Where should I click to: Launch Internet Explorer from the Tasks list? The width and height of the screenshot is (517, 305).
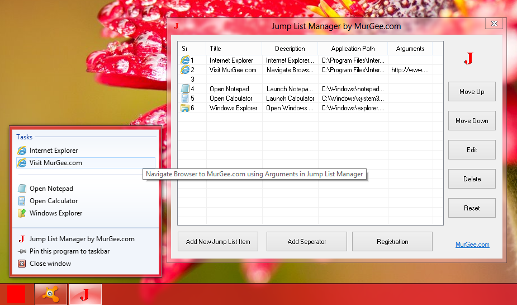click(x=86, y=151)
